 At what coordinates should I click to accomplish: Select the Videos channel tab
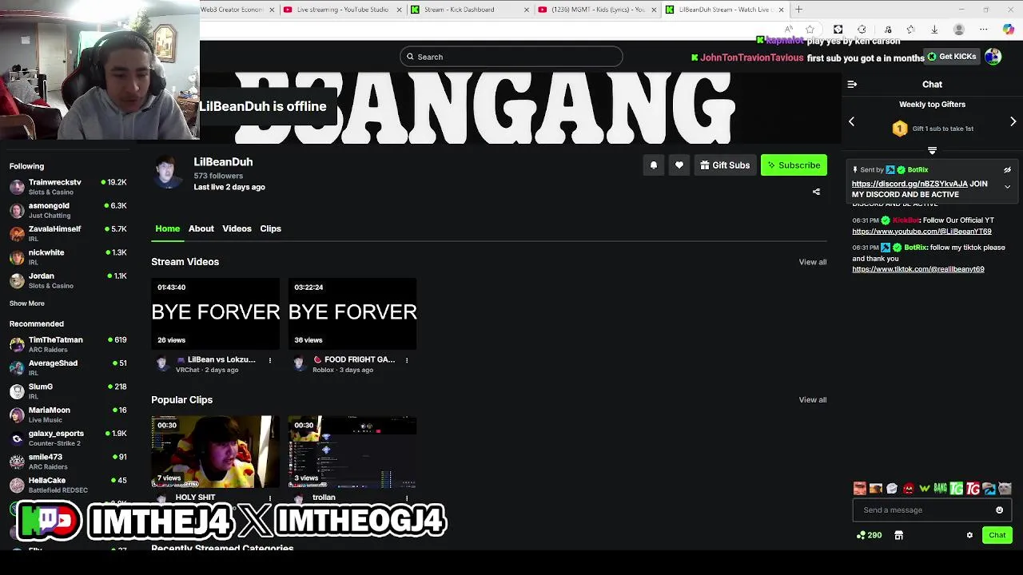pos(237,228)
